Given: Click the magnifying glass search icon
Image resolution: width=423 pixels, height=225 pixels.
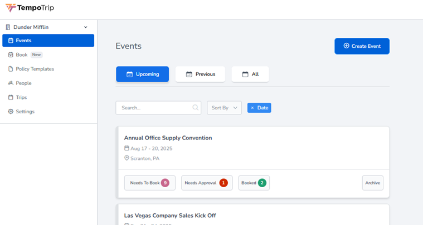Looking at the screenshot, I should point(196,108).
